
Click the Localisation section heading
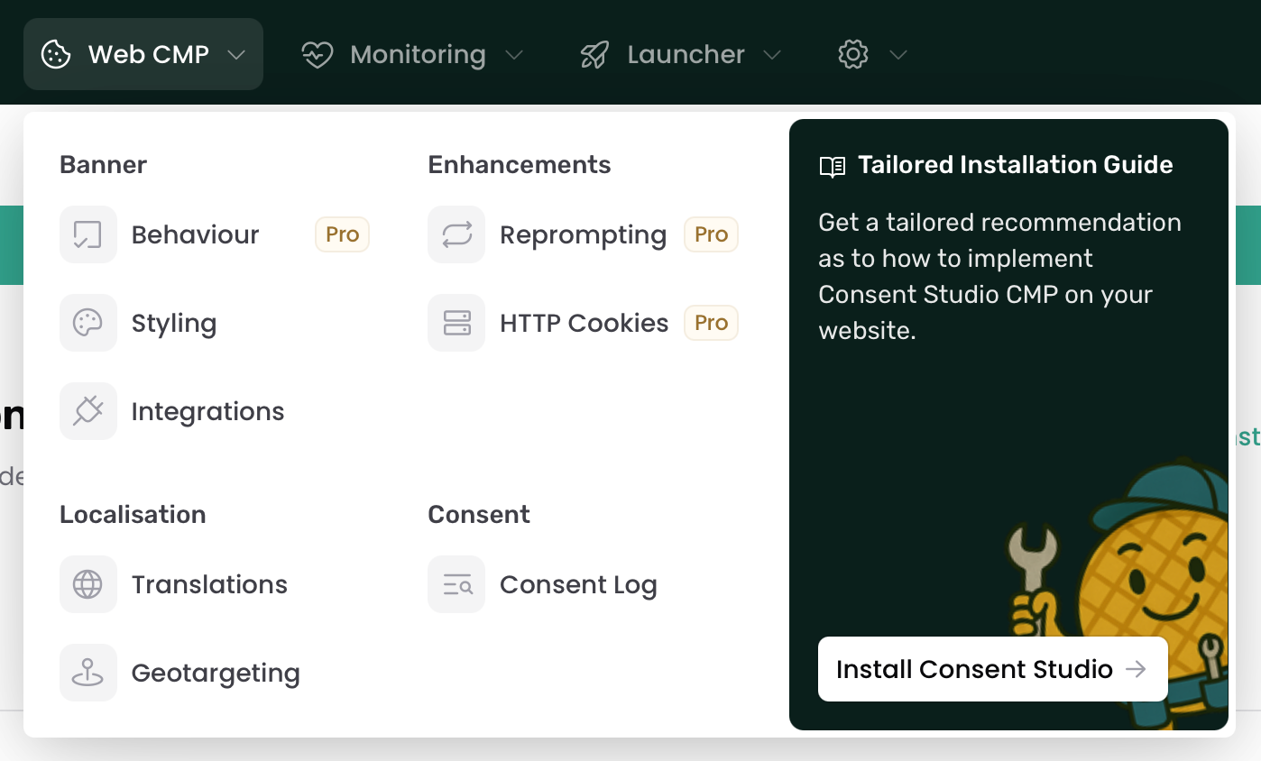[133, 515]
